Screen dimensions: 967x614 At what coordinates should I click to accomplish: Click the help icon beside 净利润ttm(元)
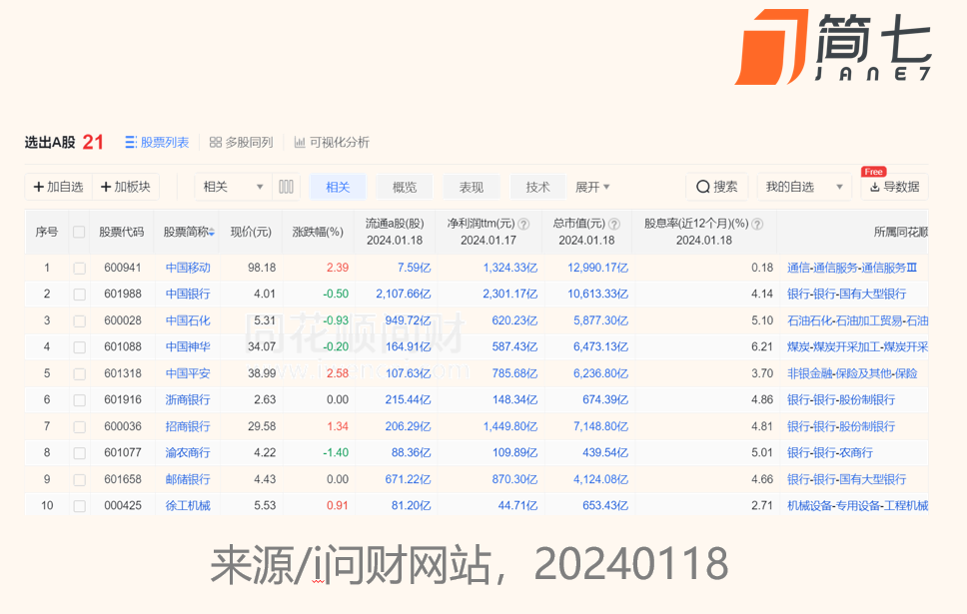pos(523,224)
